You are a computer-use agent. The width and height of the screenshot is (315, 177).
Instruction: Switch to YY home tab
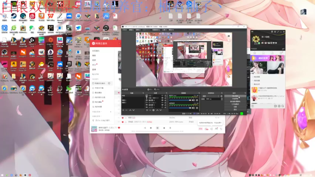pyautogui.click(x=254, y=53)
